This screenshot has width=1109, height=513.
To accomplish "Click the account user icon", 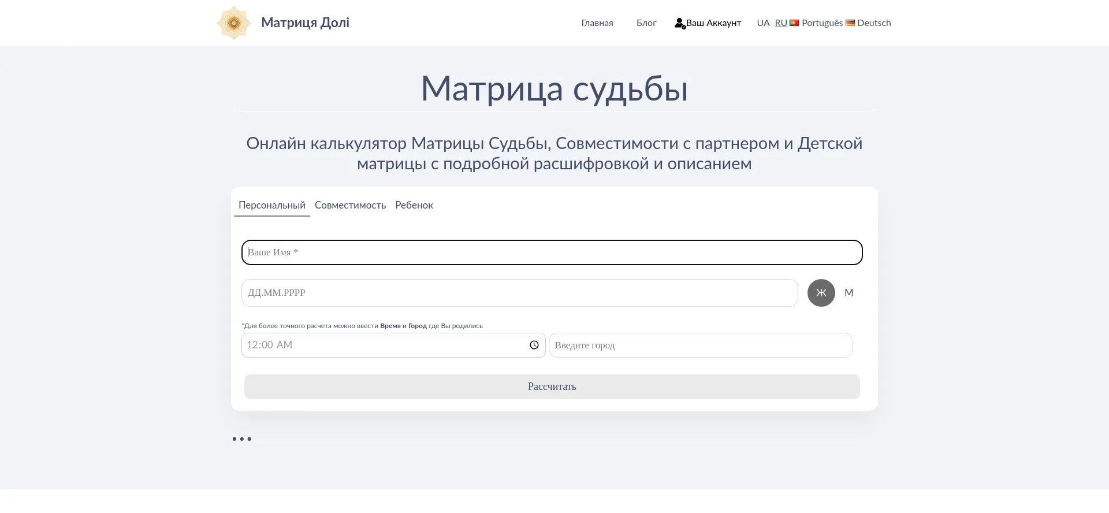I will click(x=680, y=23).
